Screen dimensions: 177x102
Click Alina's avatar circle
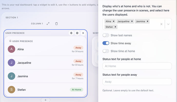11,49
